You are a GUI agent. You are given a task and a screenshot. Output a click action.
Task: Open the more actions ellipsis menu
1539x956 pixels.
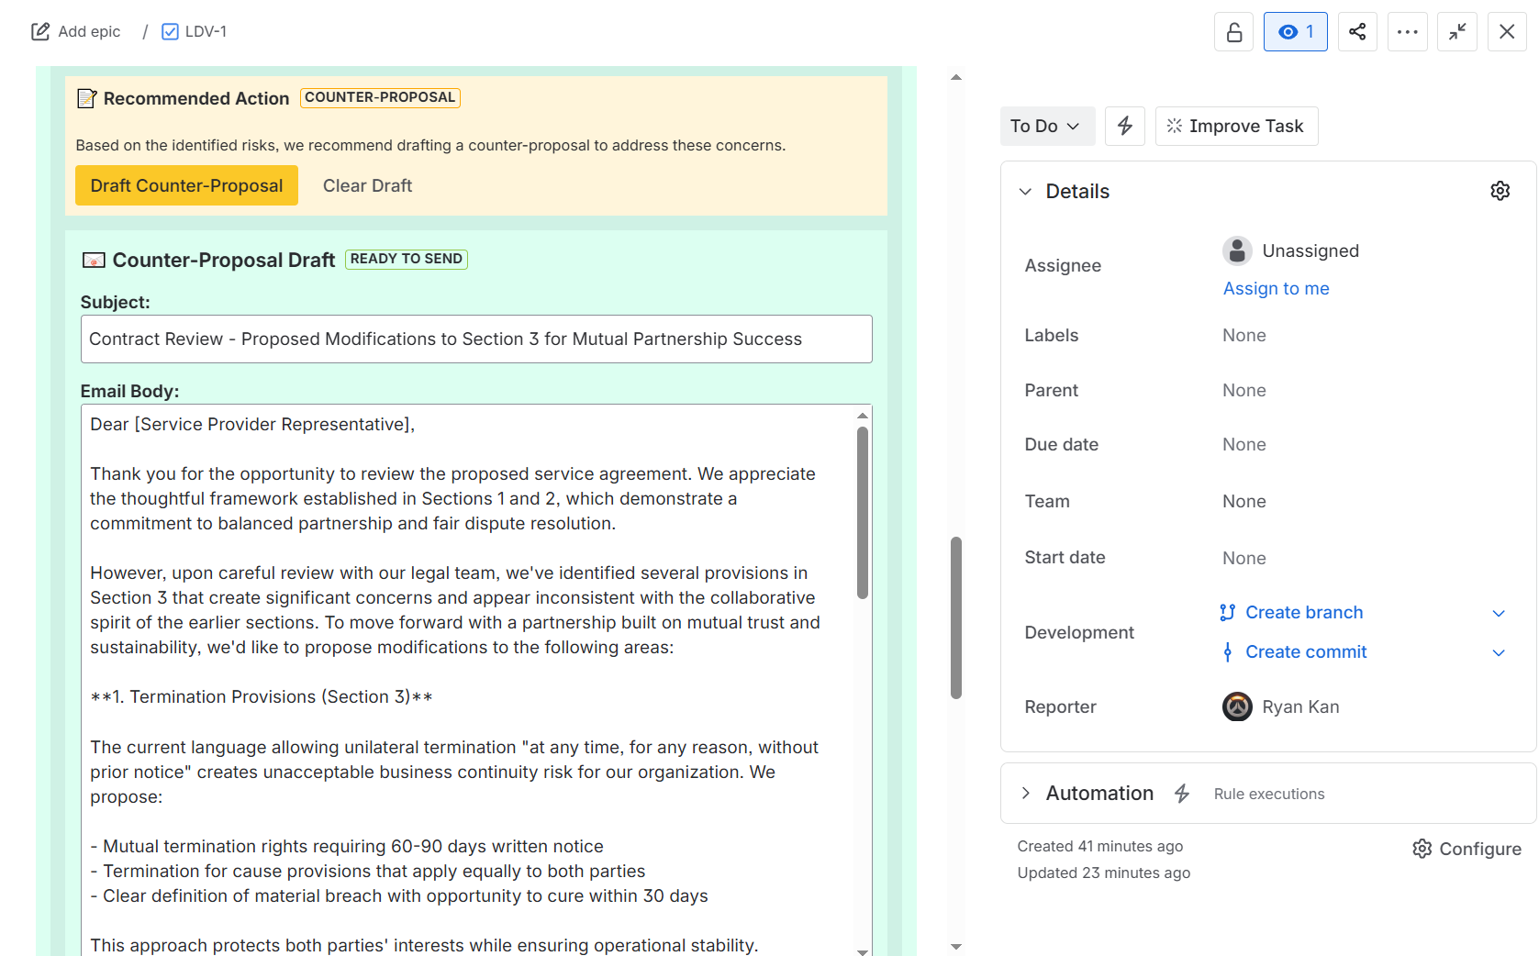pos(1407,32)
